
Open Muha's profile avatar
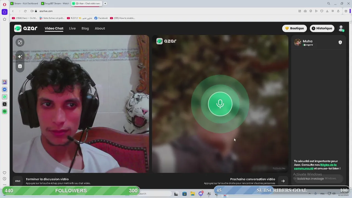298,42
